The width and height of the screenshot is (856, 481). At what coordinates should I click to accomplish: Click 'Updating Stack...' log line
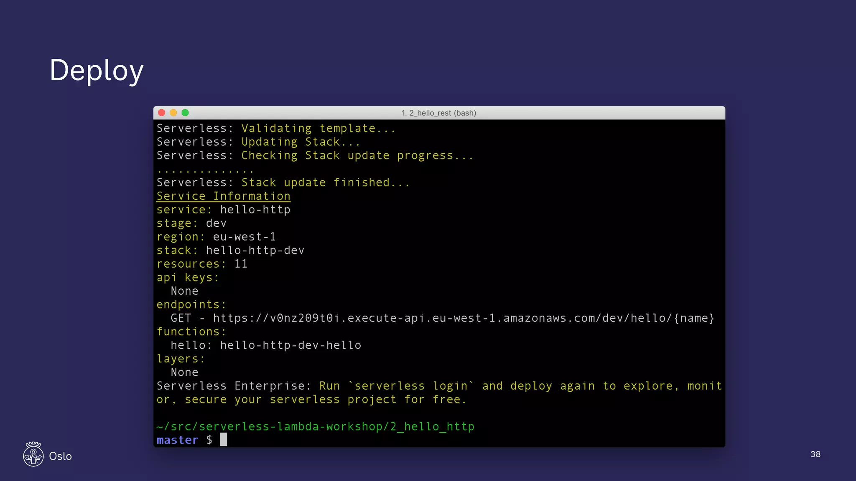[258, 142]
